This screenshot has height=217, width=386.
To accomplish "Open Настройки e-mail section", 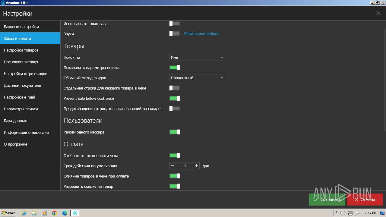I will 30,97.
